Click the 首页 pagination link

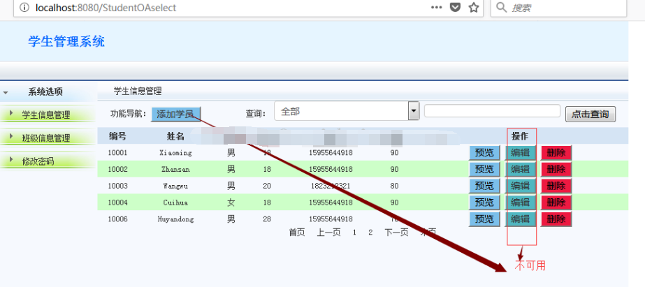tap(297, 233)
